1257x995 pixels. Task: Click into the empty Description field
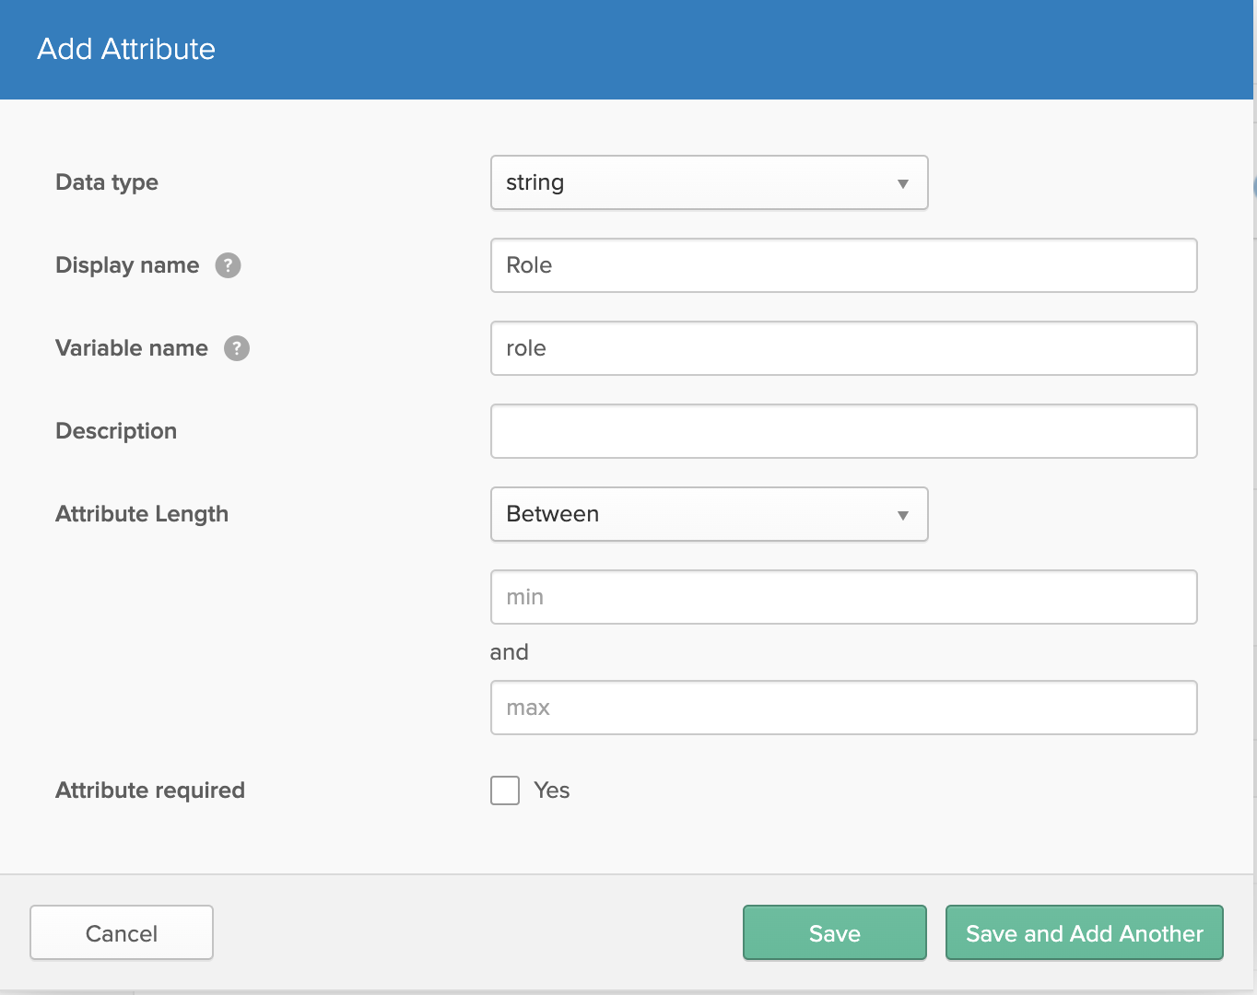844,431
